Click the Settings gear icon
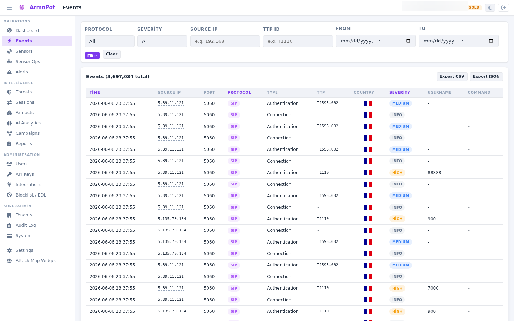The height and width of the screenshot is (321, 514). pos(10,250)
